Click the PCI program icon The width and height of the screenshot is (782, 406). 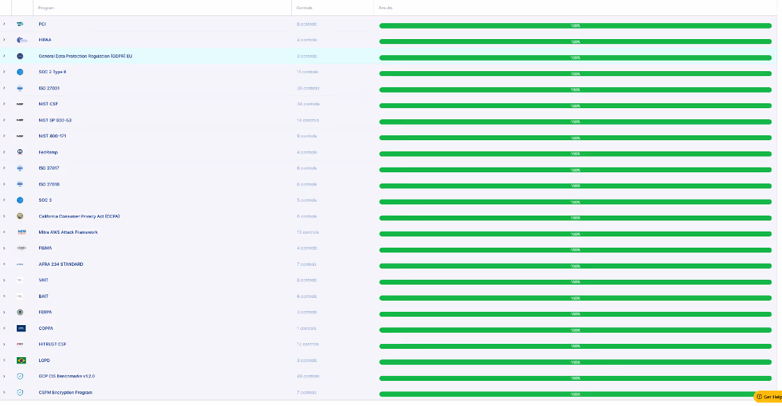(x=20, y=24)
